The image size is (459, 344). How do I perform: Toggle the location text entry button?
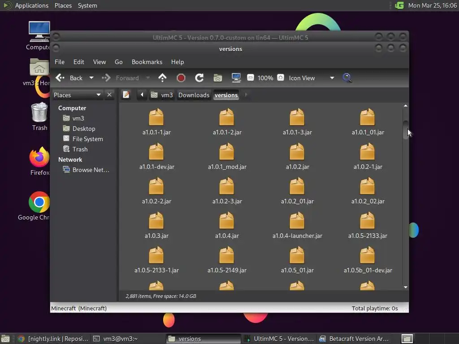tap(126, 95)
